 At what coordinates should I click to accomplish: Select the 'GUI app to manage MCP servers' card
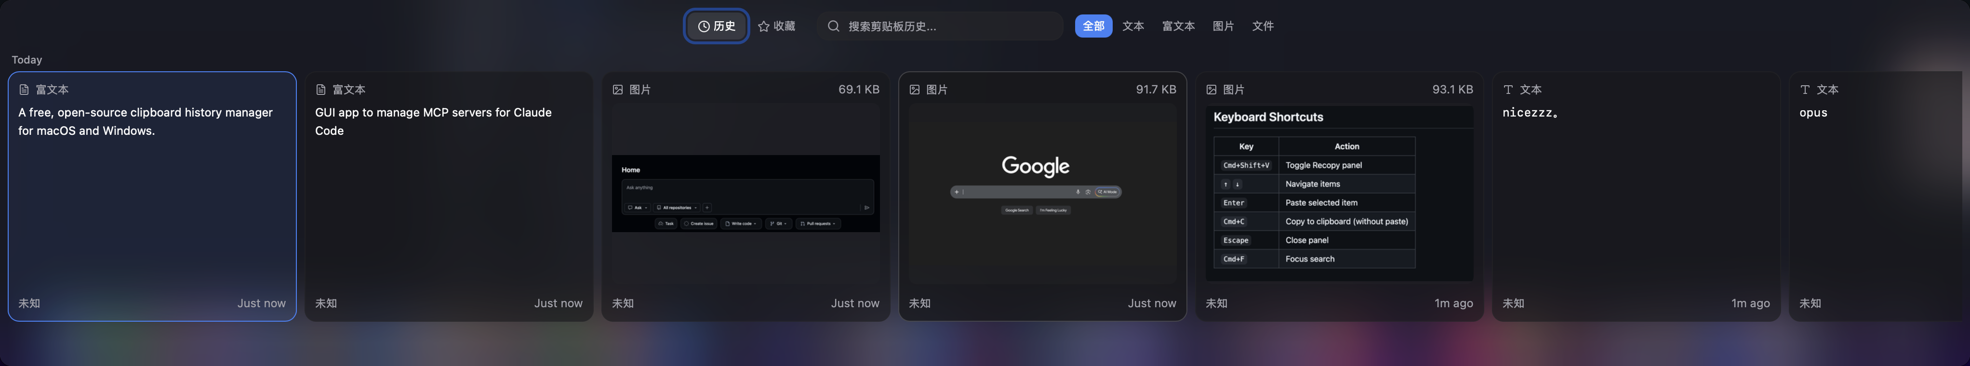tap(449, 196)
